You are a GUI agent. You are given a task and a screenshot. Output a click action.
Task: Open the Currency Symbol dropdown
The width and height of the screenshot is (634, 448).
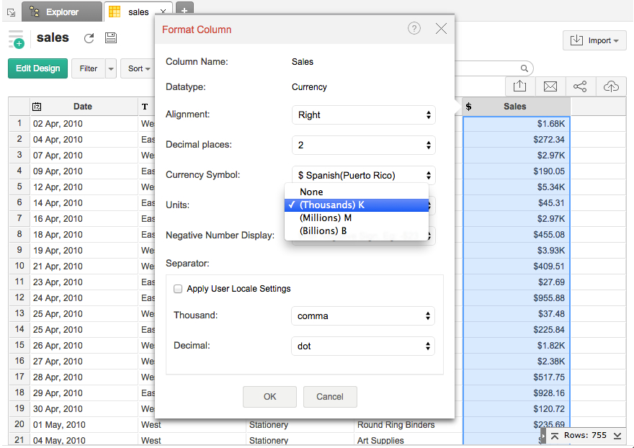pyautogui.click(x=363, y=176)
